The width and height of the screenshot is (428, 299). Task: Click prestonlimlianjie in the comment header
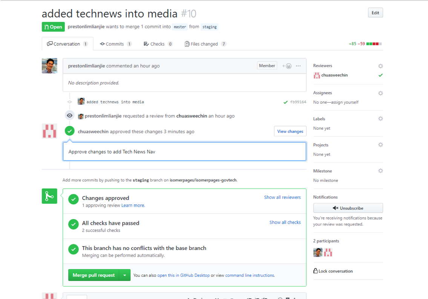[x=86, y=66]
